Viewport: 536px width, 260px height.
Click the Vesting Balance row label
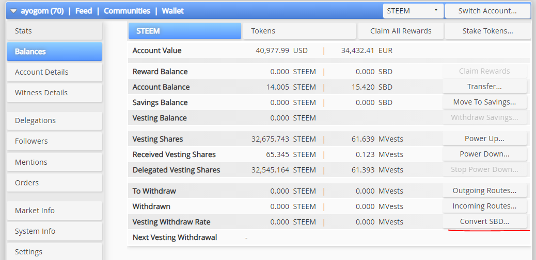pyautogui.click(x=160, y=118)
